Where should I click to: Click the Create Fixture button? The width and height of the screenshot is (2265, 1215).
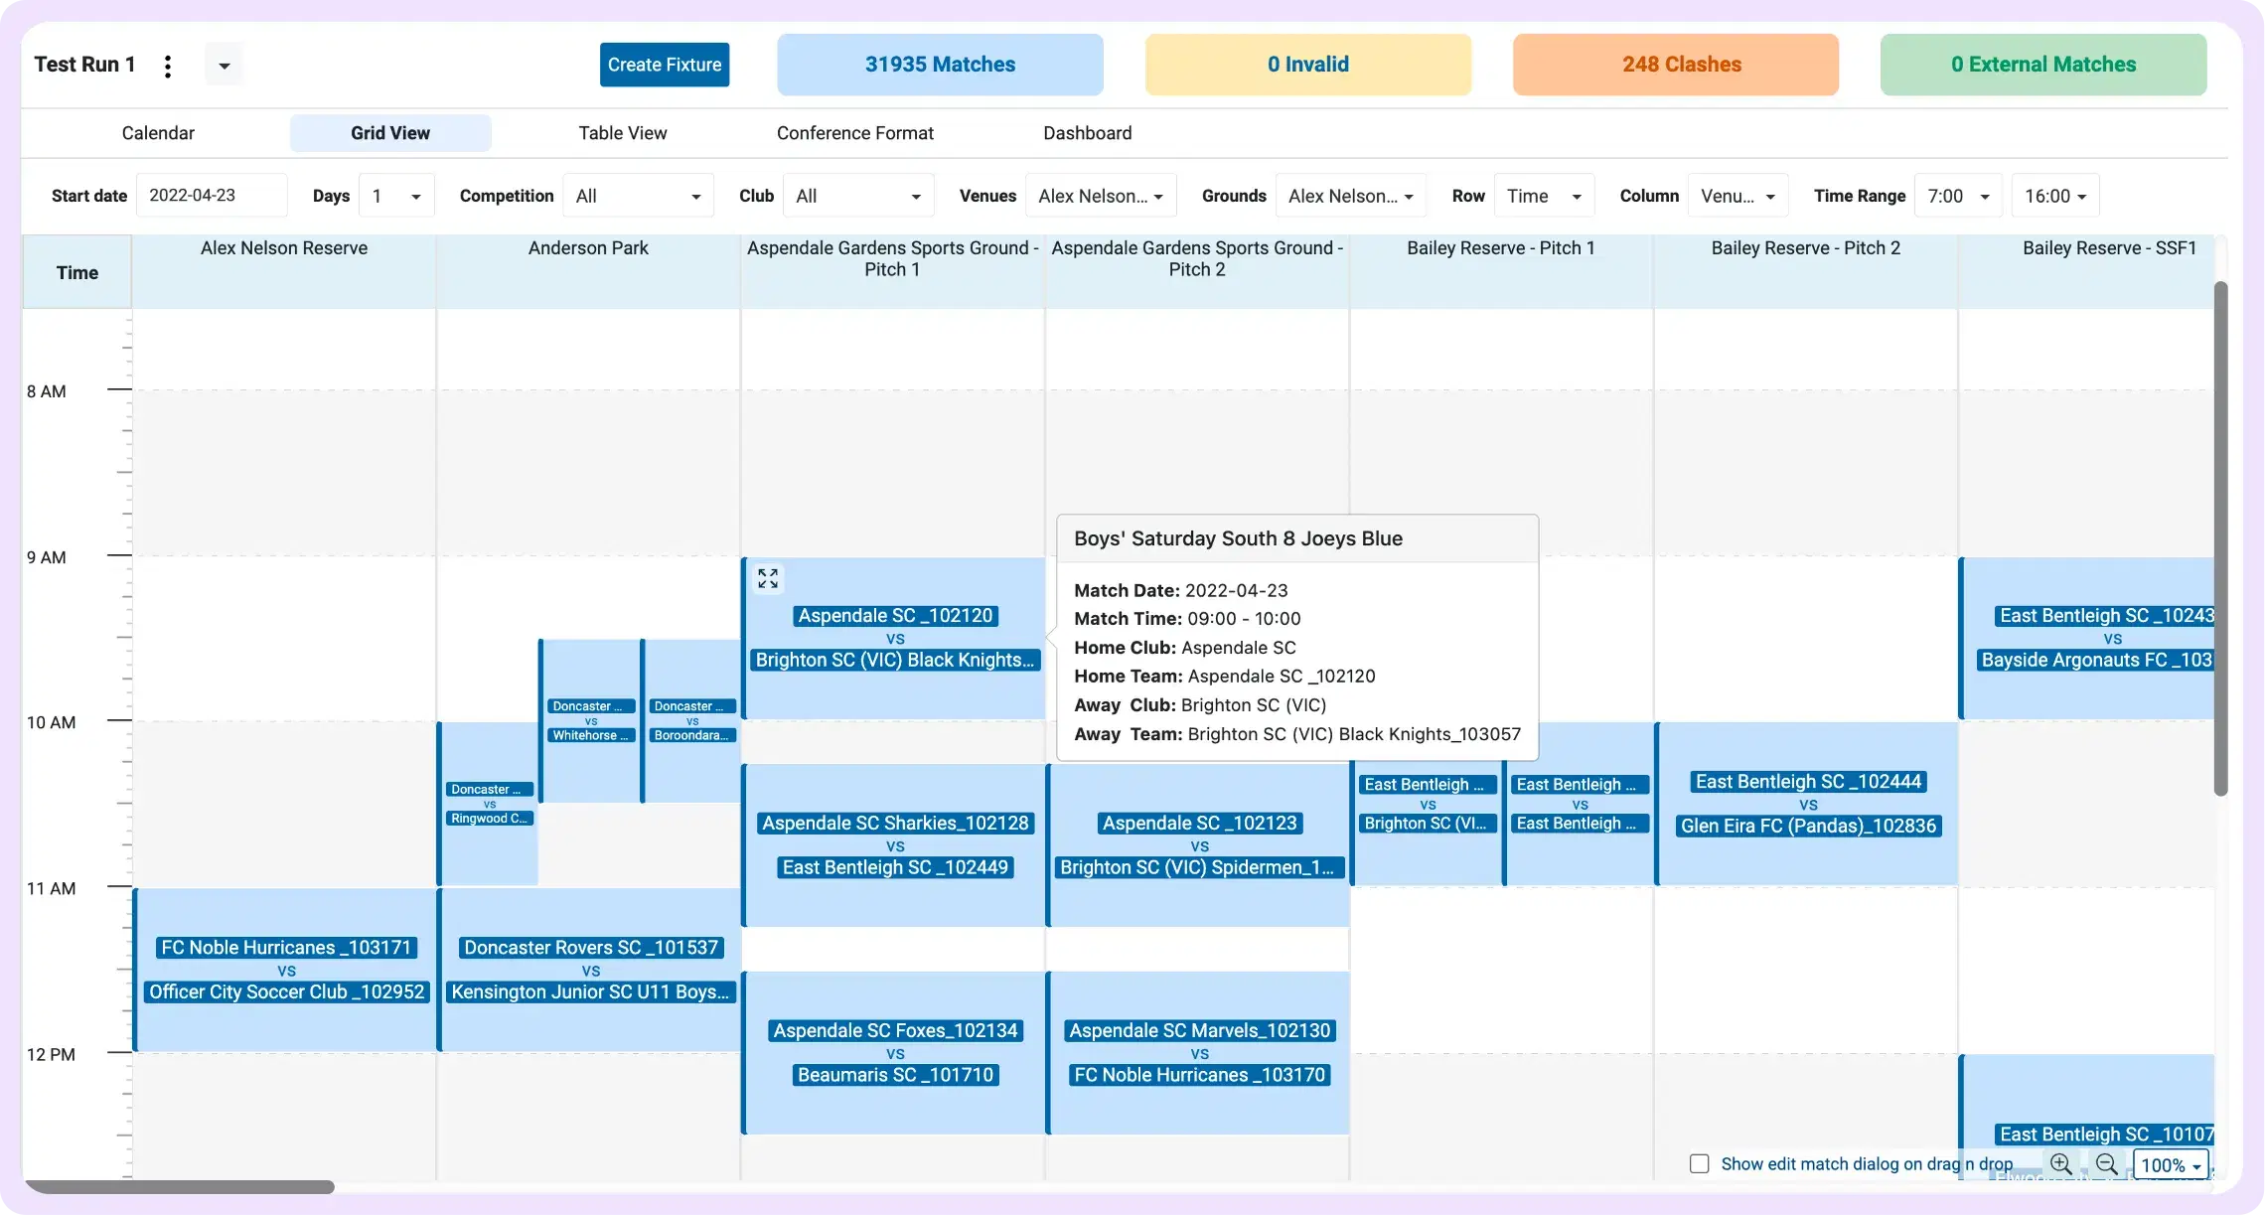(665, 65)
